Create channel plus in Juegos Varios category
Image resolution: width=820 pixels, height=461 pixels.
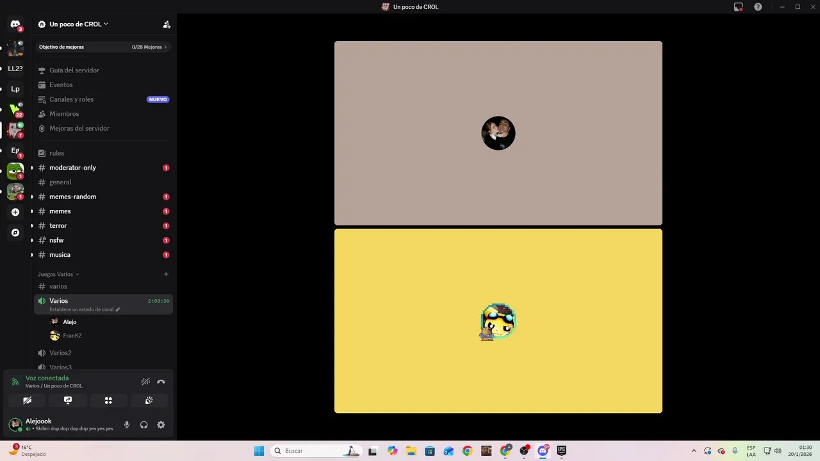(166, 274)
